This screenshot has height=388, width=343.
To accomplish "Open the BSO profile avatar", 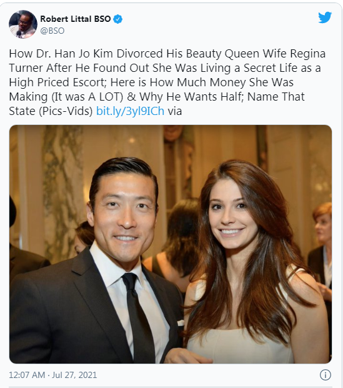I will pos(23,24).
